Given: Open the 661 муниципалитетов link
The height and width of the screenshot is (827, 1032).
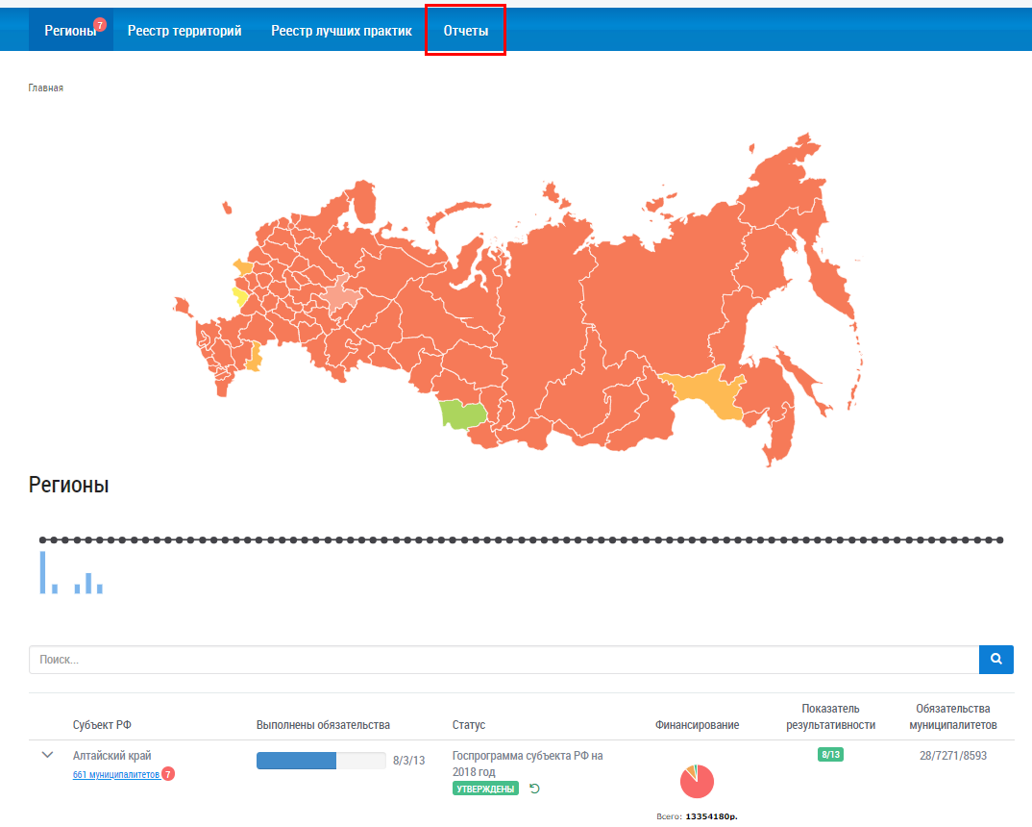Looking at the screenshot, I should click(115, 774).
